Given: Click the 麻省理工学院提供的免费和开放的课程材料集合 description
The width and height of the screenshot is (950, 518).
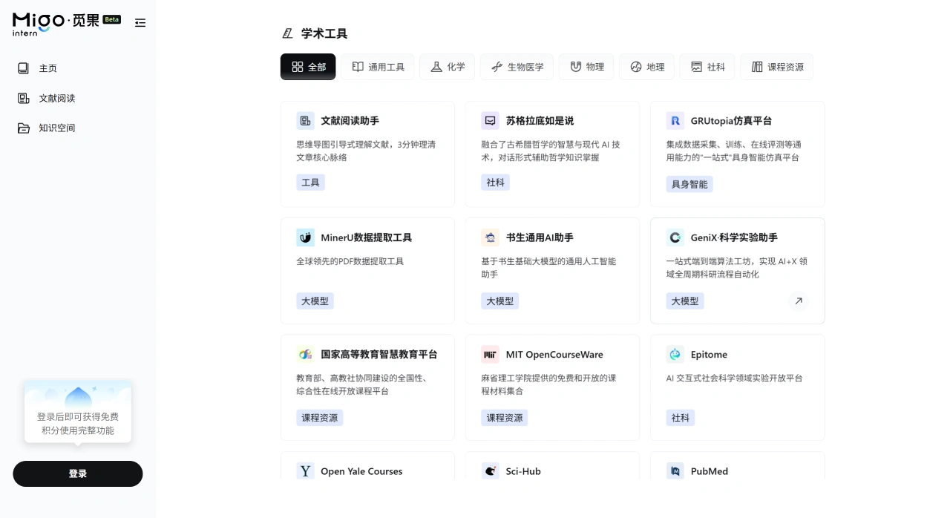Looking at the screenshot, I should point(549,384).
